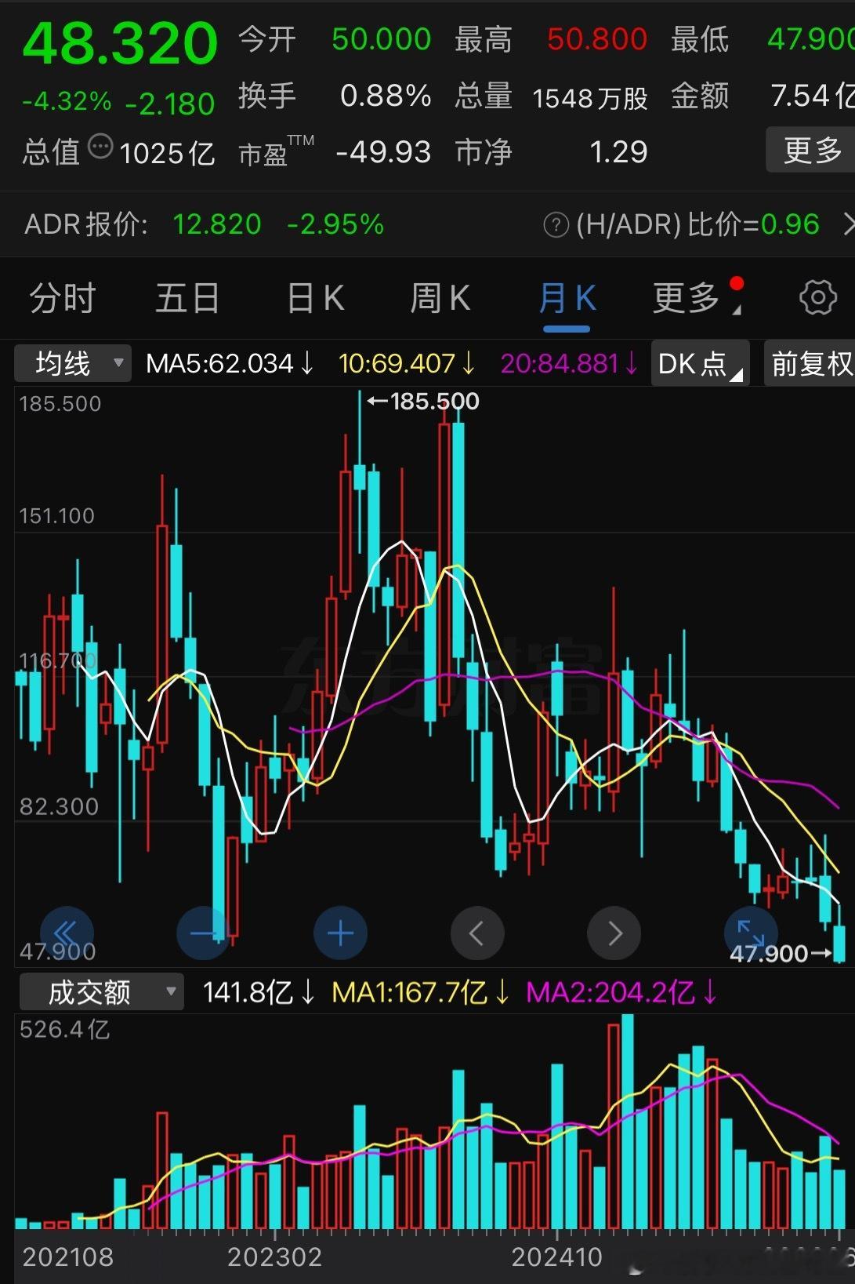Viewport: 855px width, 1284px height.
Task: Expand chart to fullscreen icon
Action: [x=751, y=932]
